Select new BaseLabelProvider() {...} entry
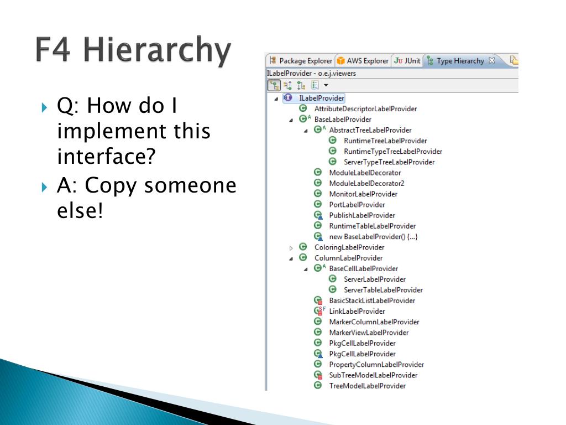Image resolution: width=566 pixels, height=425 pixels. (373, 237)
